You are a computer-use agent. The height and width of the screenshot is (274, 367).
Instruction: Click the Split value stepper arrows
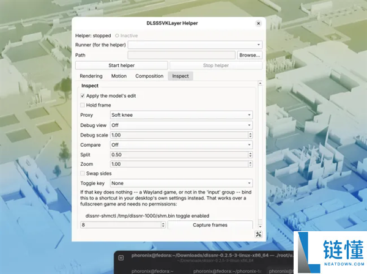[250, 155]
